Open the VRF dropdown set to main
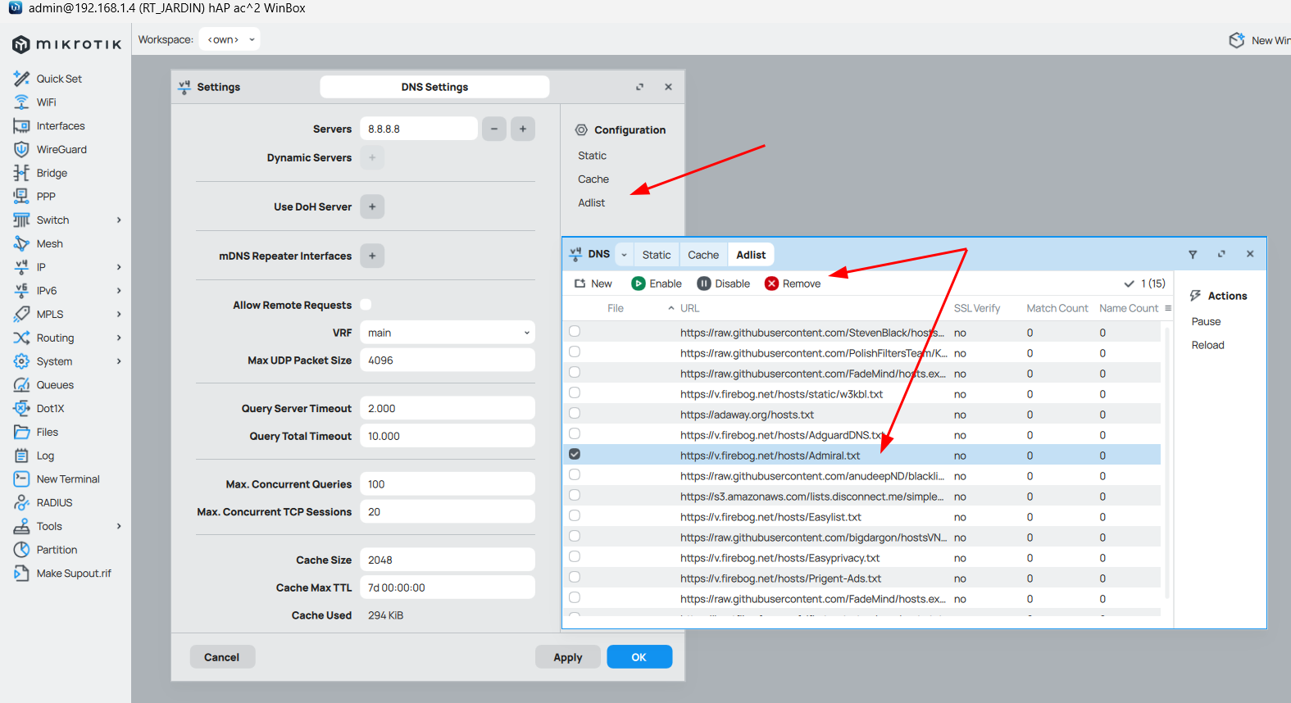1291x703 pixels. tap(447, 333)
